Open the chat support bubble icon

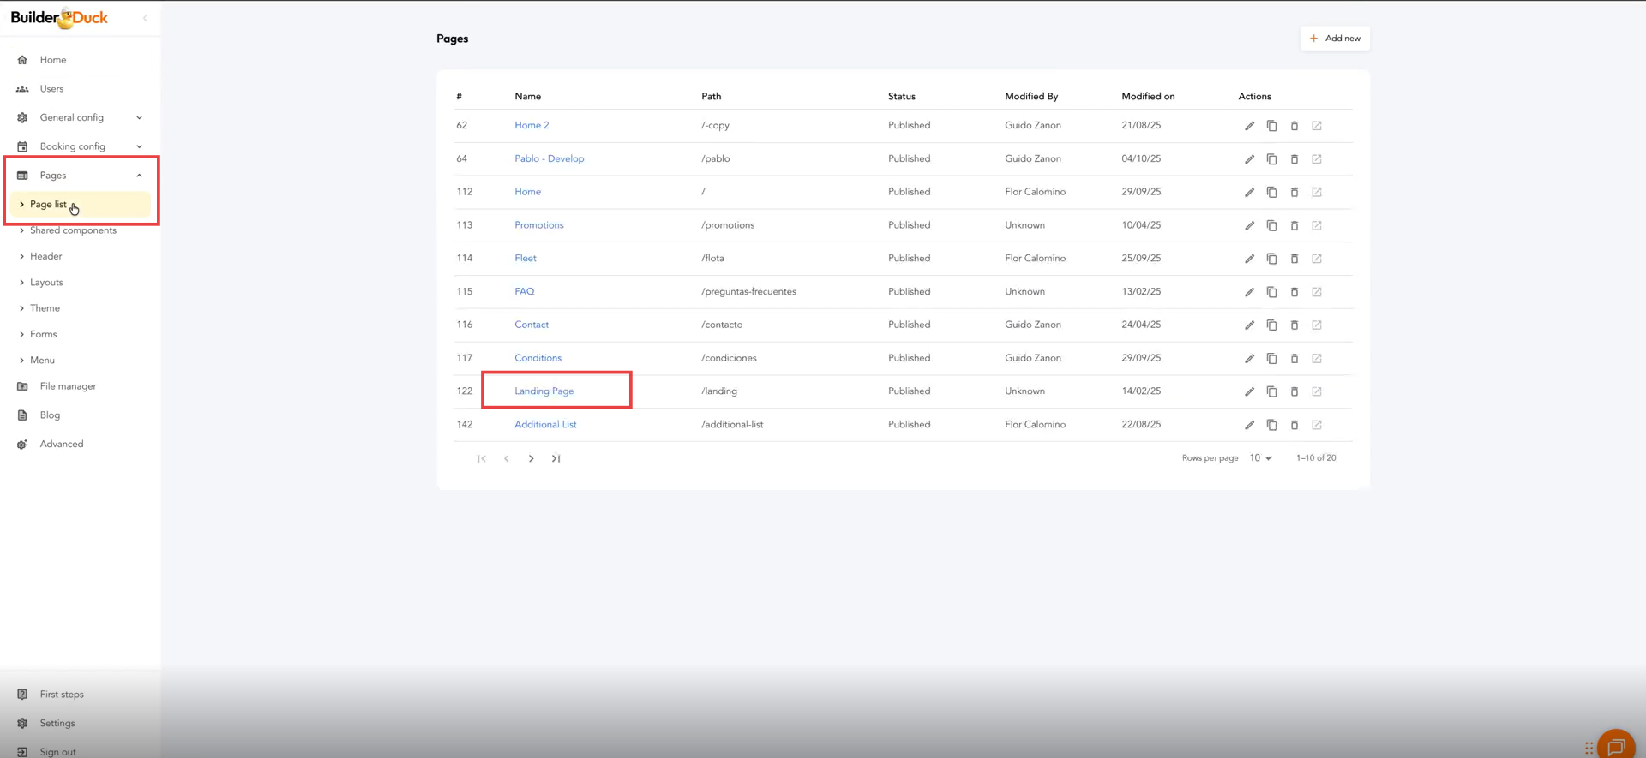pos(1615,746)
